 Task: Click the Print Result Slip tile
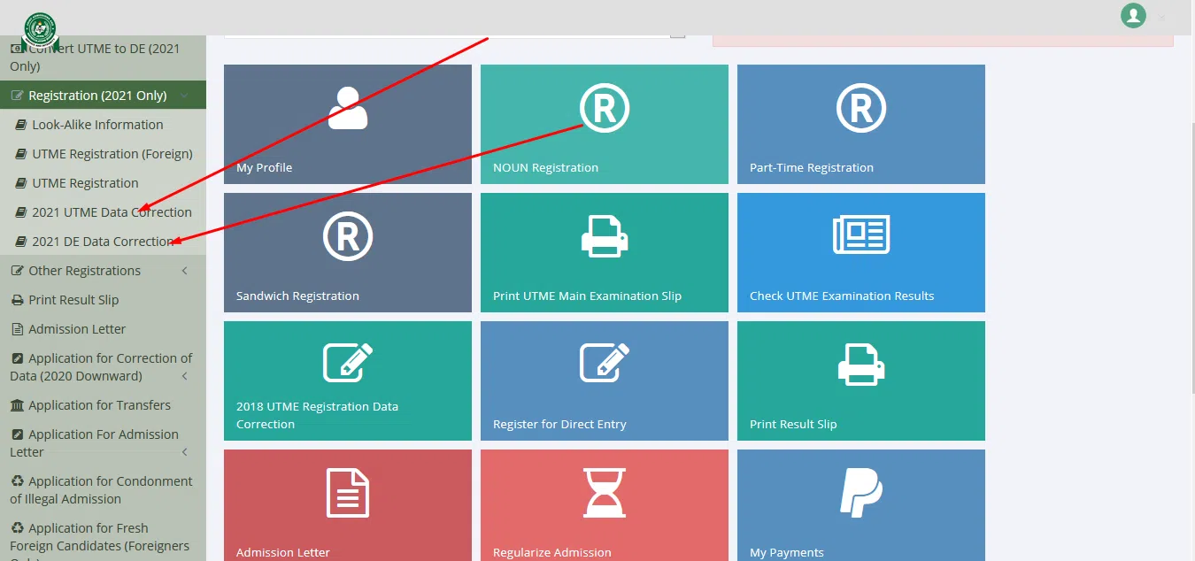click(861, 380)
